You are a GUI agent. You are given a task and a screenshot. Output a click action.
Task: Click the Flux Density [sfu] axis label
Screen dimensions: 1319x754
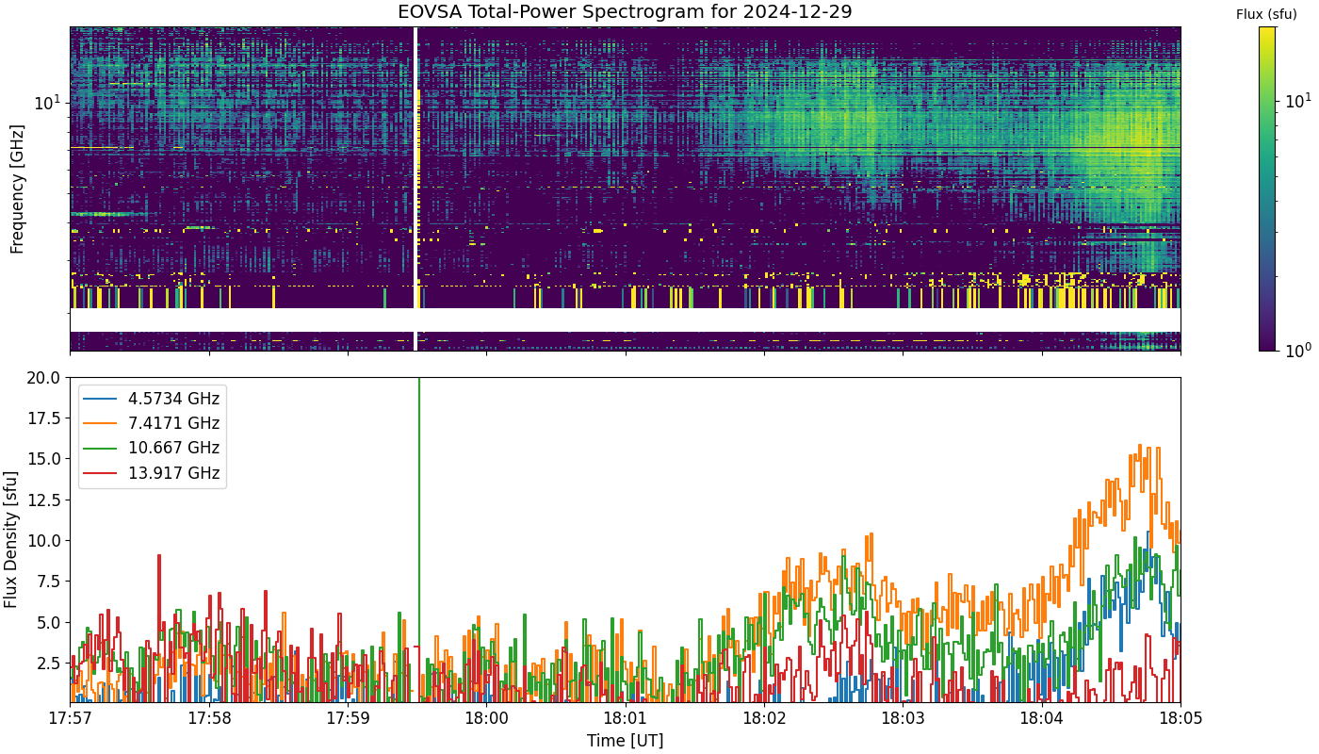(11, 540)
